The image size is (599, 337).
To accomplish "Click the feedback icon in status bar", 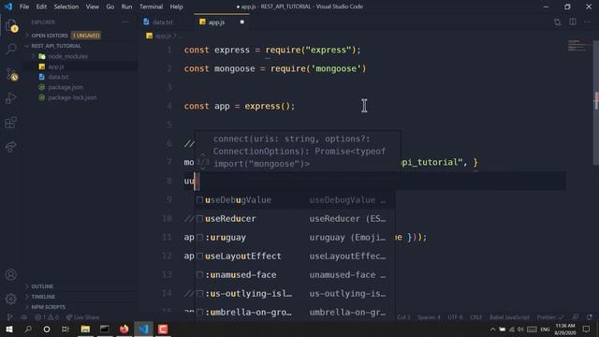I will pos(576,317).
